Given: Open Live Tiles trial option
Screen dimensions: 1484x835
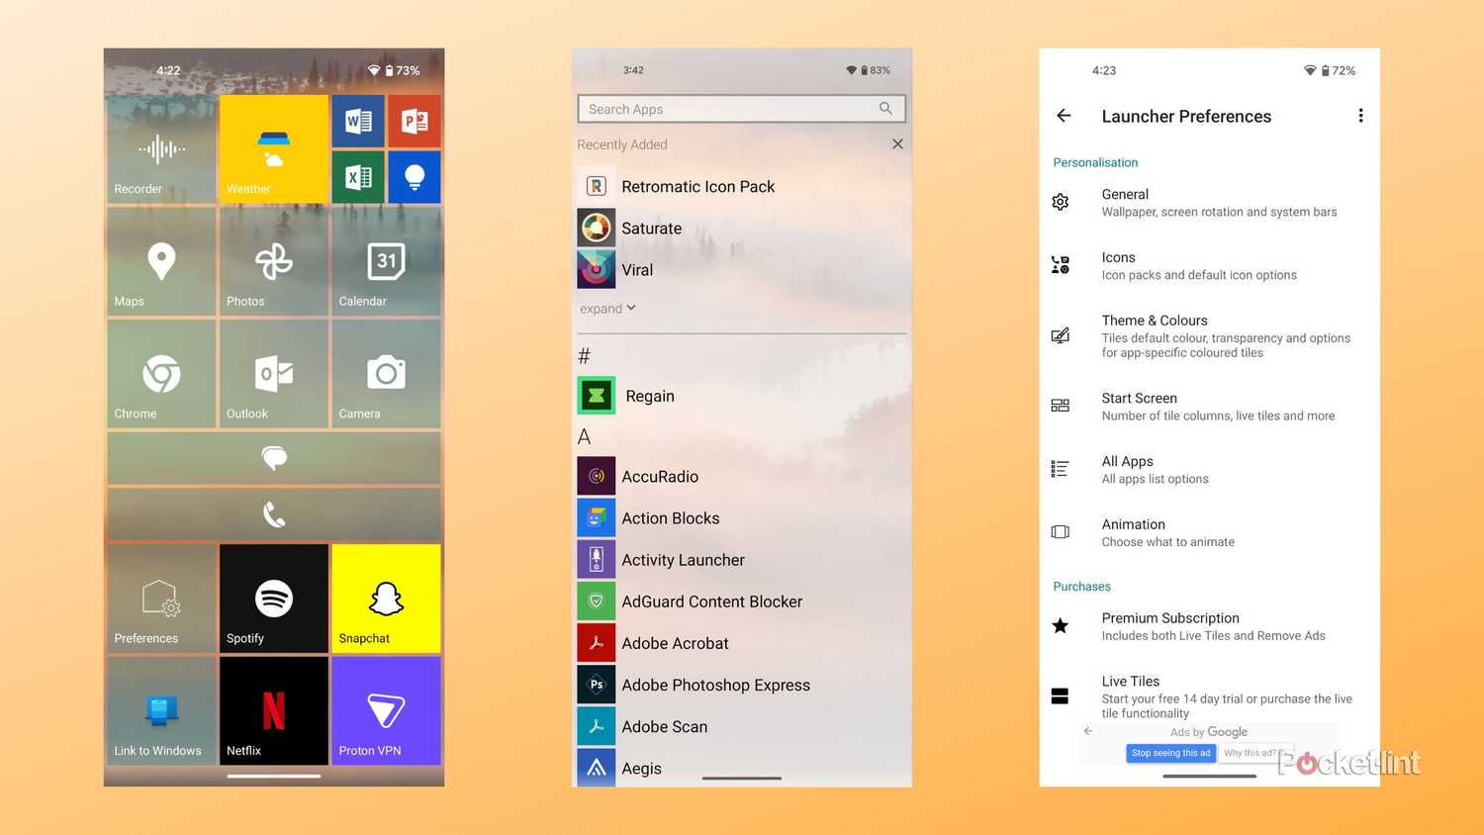Looking at the screenshot, I should (1209, 696).
